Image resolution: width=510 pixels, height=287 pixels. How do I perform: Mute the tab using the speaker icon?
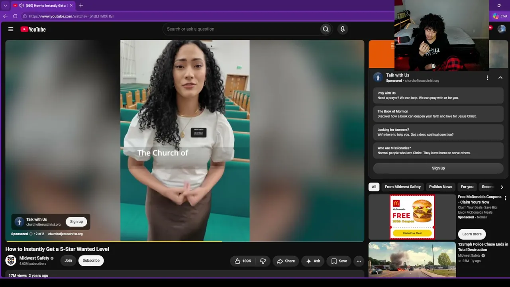(x=21, y=6)
